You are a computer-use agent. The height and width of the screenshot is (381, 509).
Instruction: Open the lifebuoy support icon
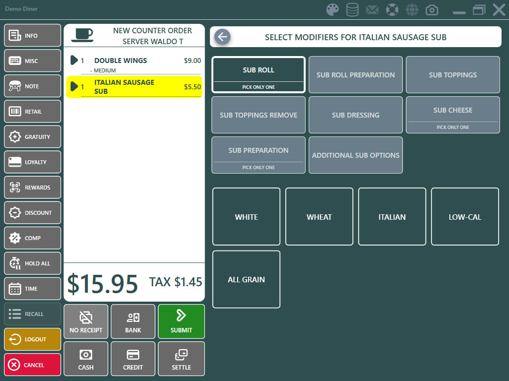click(x=392, y=9)
